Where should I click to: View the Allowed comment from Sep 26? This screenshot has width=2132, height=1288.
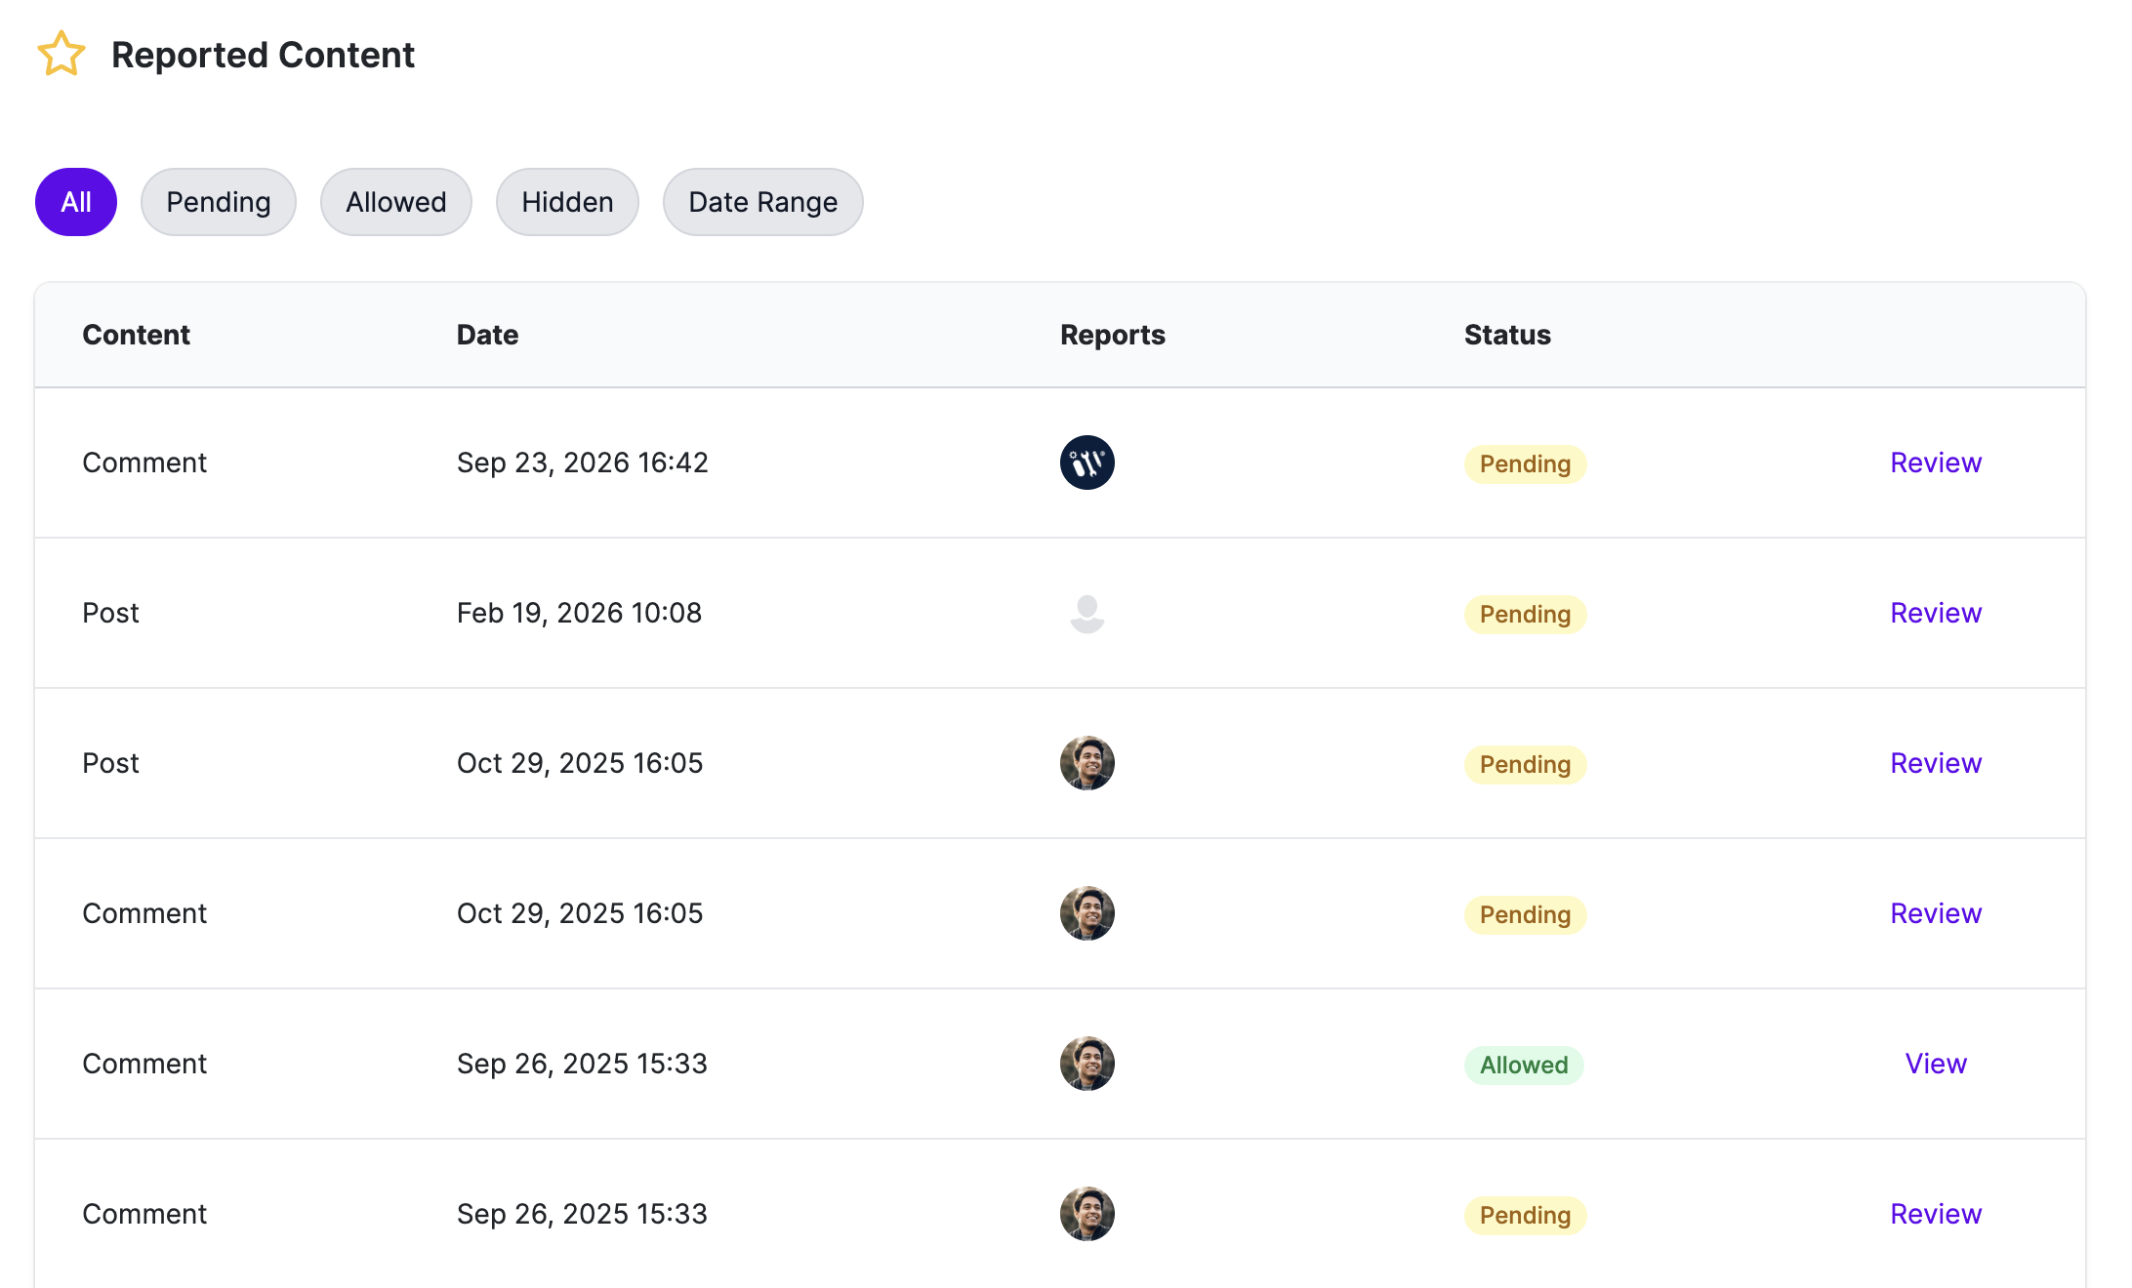tap(1936, 1064)
